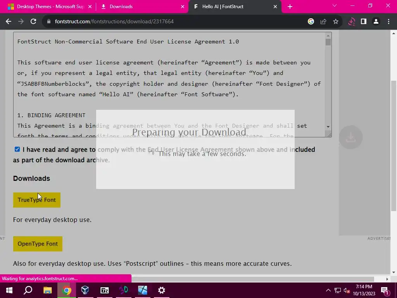Click the page scrollbar down arrow

tap(394, 272)
